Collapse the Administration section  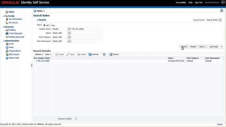[x=3, y=41]
